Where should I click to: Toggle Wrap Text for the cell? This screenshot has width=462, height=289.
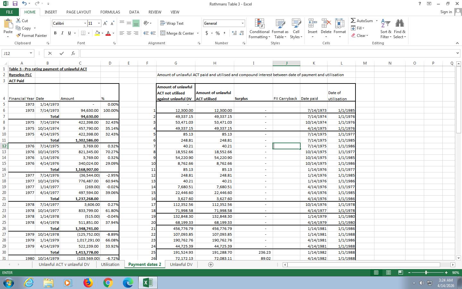pos(172,23)
